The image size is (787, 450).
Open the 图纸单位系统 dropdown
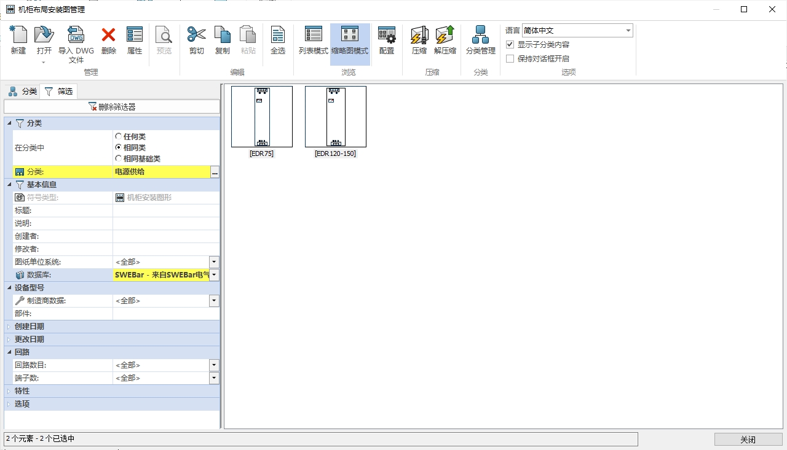pos(214,262)
